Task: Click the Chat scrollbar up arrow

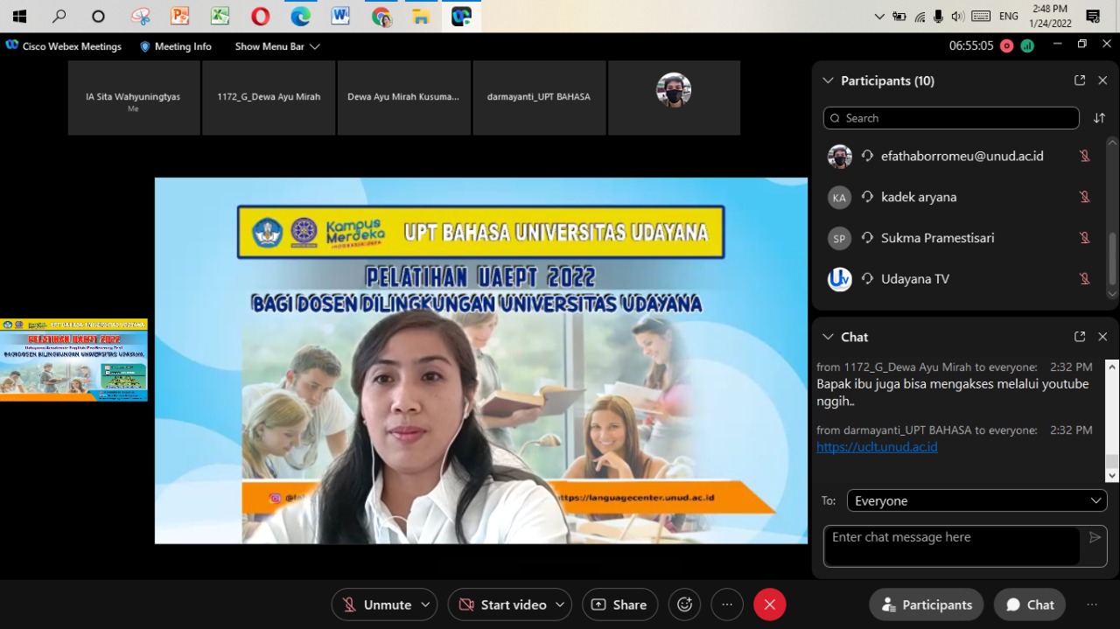Action: pyautogui.click(x=1112, y=366)
